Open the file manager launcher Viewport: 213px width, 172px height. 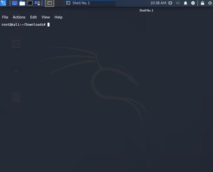[x=22, y=3]
